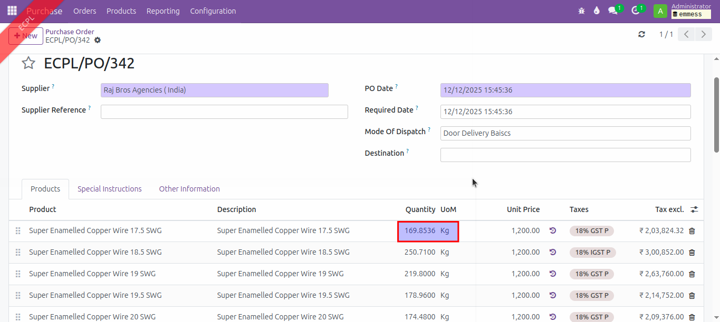Click the debug bug icon

[x=581, y=11]
